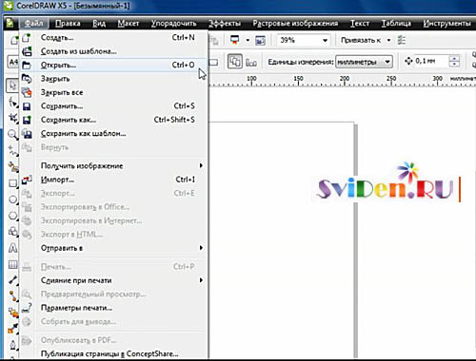Choose Создать из шаблона... entry

click(113, 51)
